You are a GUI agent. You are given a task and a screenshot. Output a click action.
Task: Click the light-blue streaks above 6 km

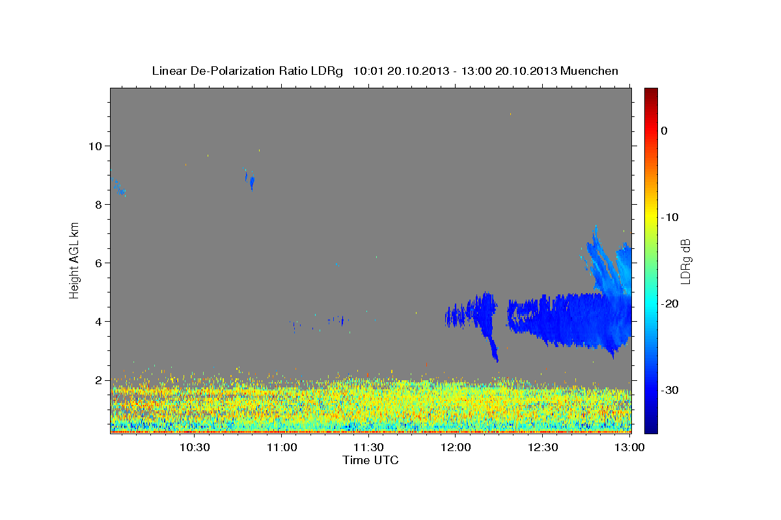tap(605, 260)
